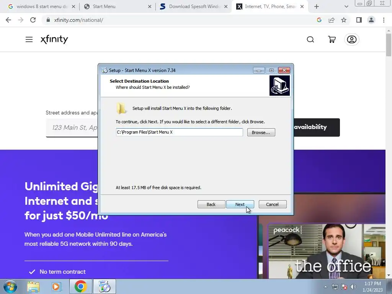Viewport: 392px width, 294px height.
Task: Click the Google icon in address bar
Action: 319,20
